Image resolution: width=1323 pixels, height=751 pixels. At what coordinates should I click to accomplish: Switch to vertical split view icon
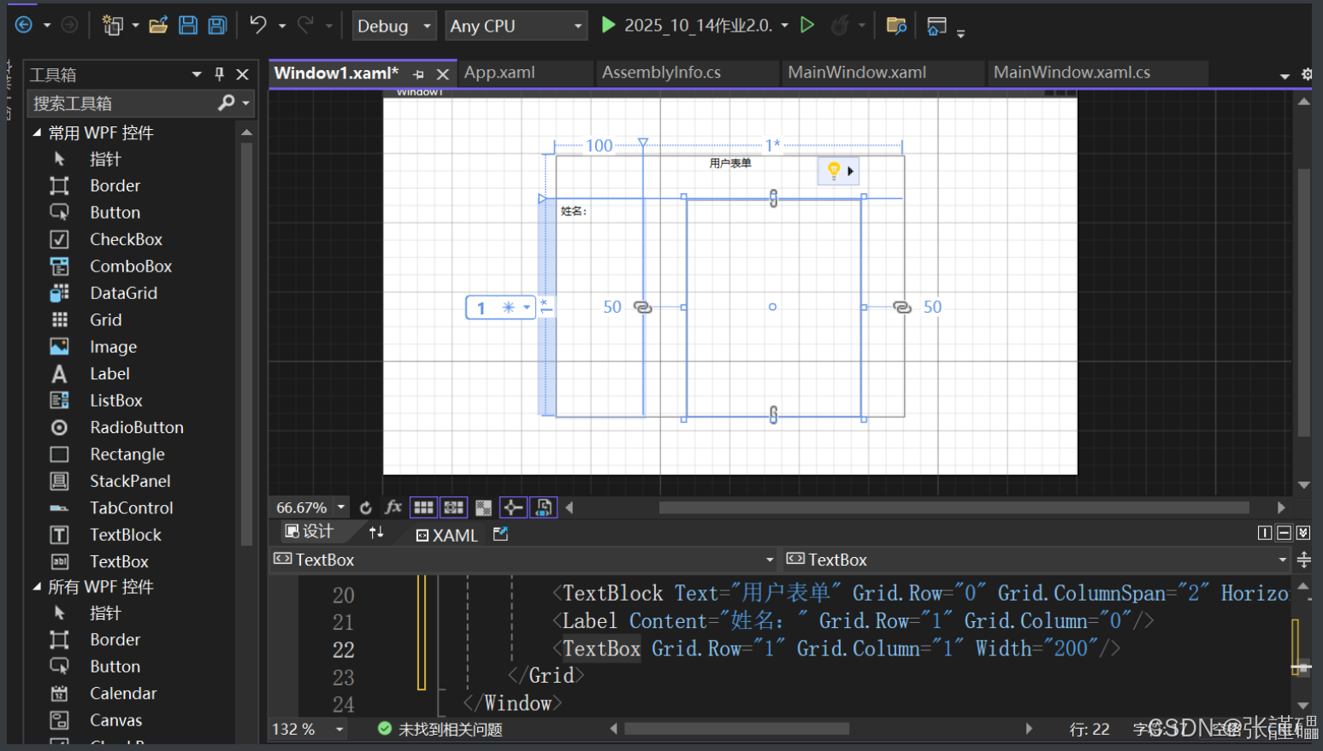click(1265, 533)
